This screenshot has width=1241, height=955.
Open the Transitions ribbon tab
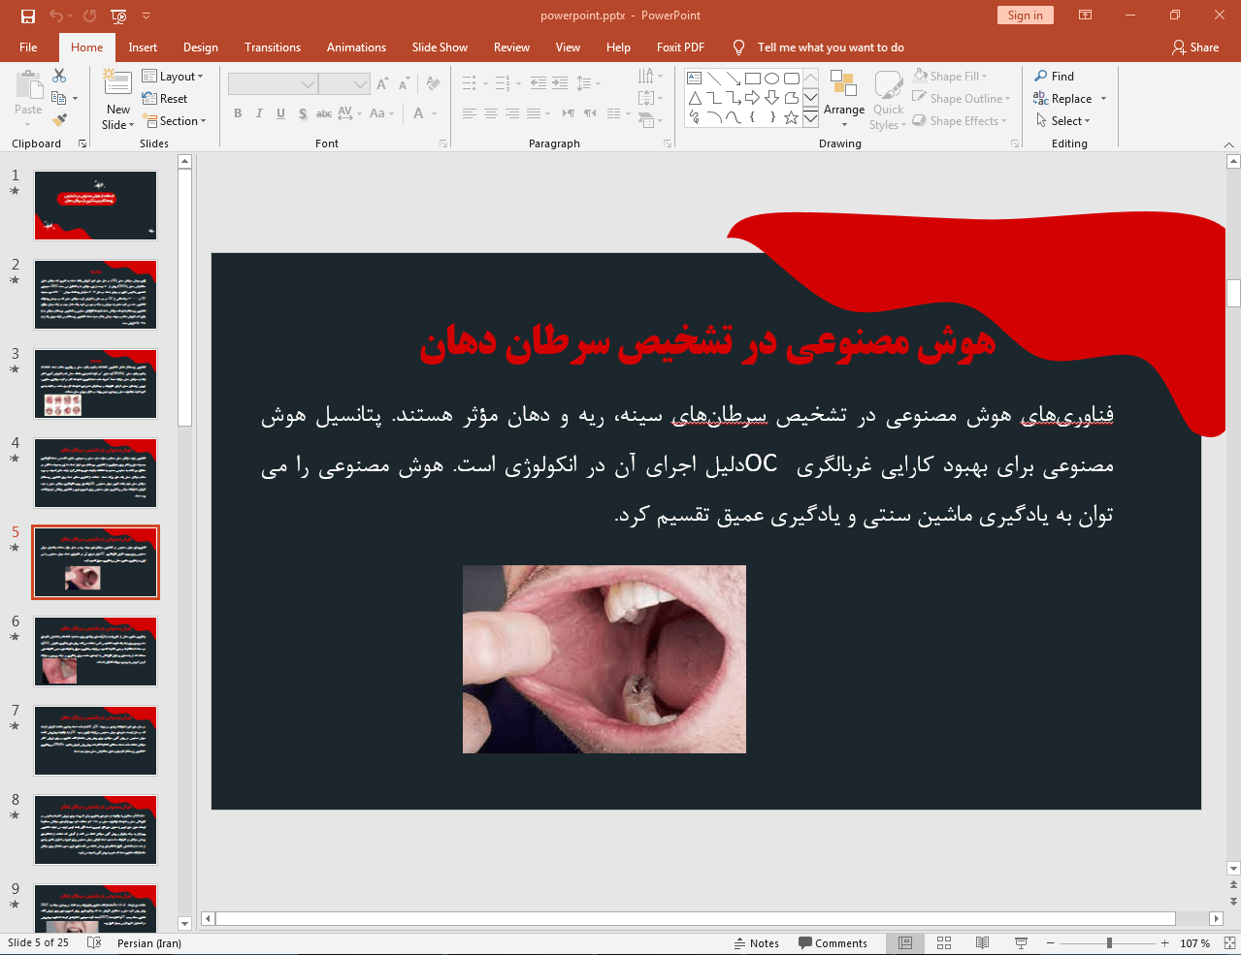(273, 48)
